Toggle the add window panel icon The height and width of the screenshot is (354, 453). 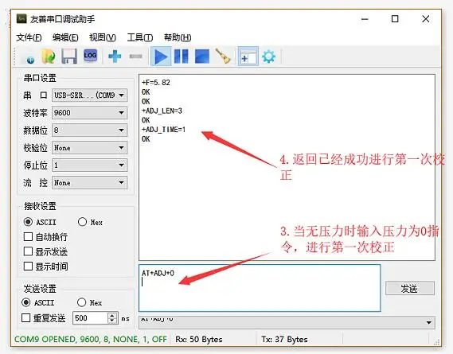pyautogui.click(x=248, y=56)
